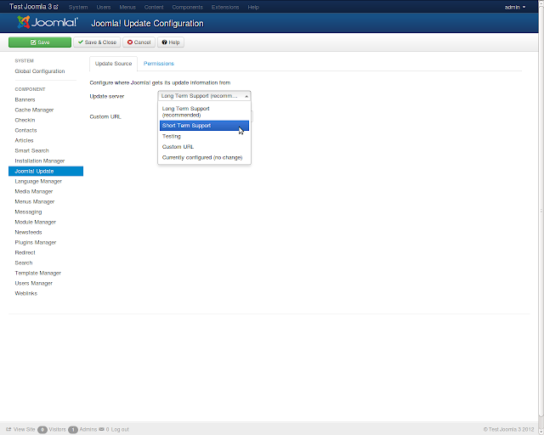Image resolution: width=544 pixels, height=435 pixels.
Task: Open the Help menu in top bar
Action: pyautogui.click(x=253, y=7)
